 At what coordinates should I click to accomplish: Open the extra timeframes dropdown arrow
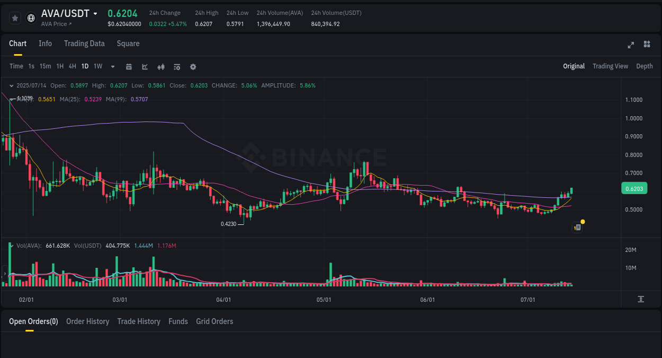[x=112, y=66]
